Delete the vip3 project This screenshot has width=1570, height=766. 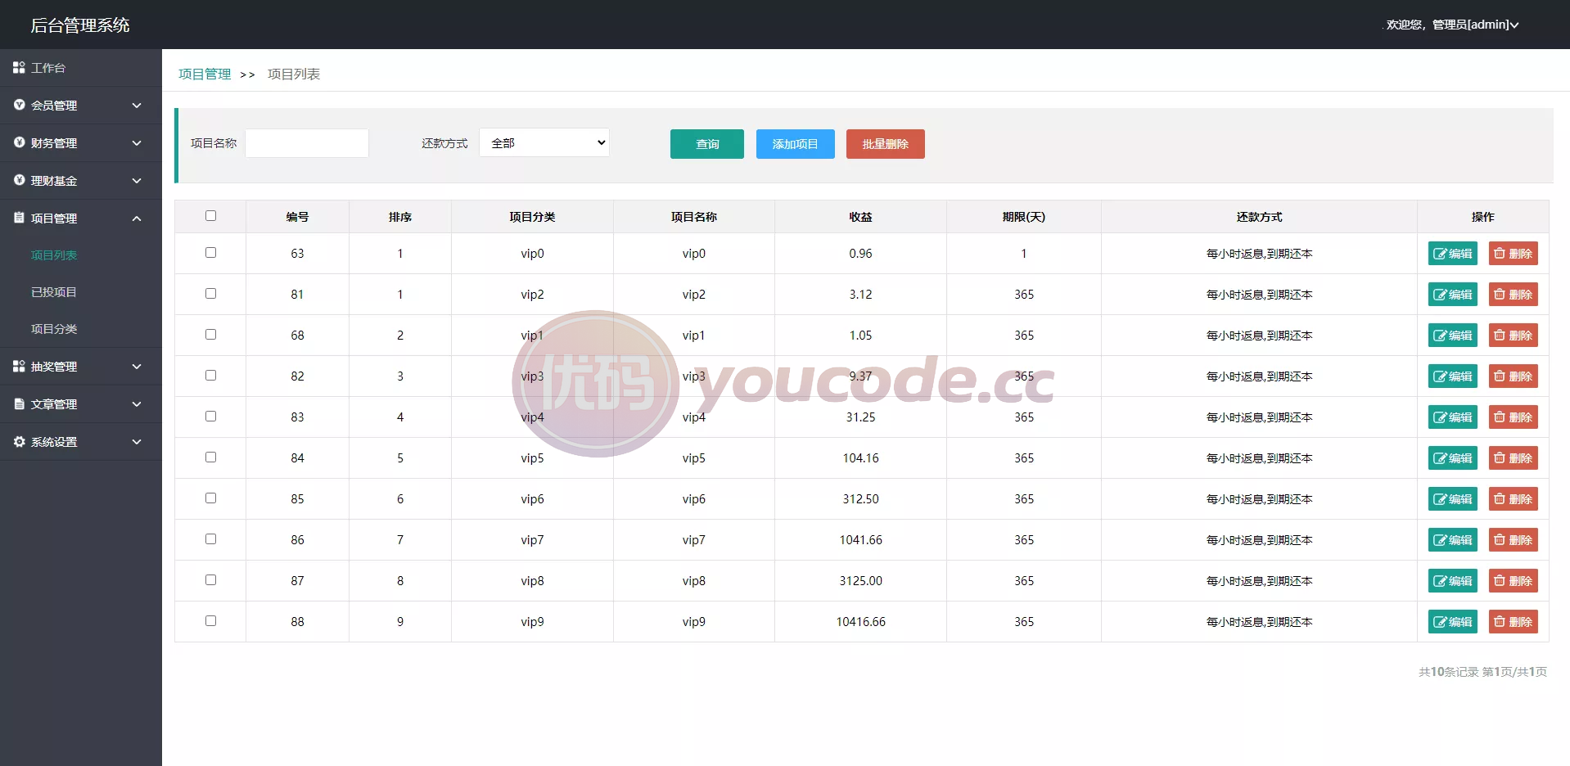pyautogui.click(x=1513, y=376)
